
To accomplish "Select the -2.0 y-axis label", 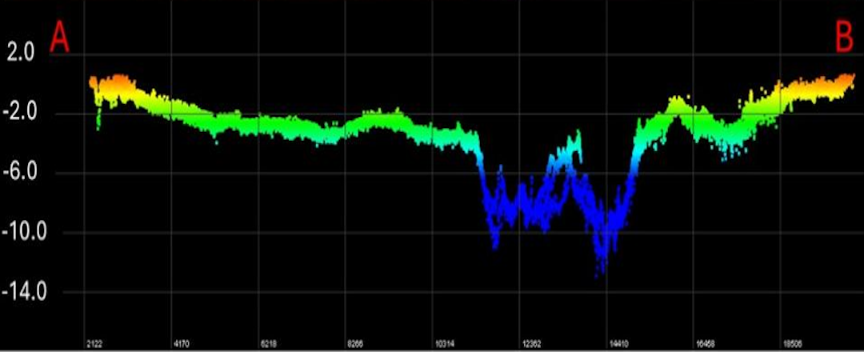I will coord(21,114).
